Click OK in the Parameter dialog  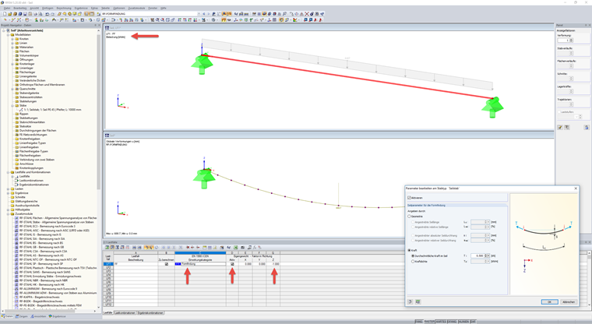coord(549,301)
